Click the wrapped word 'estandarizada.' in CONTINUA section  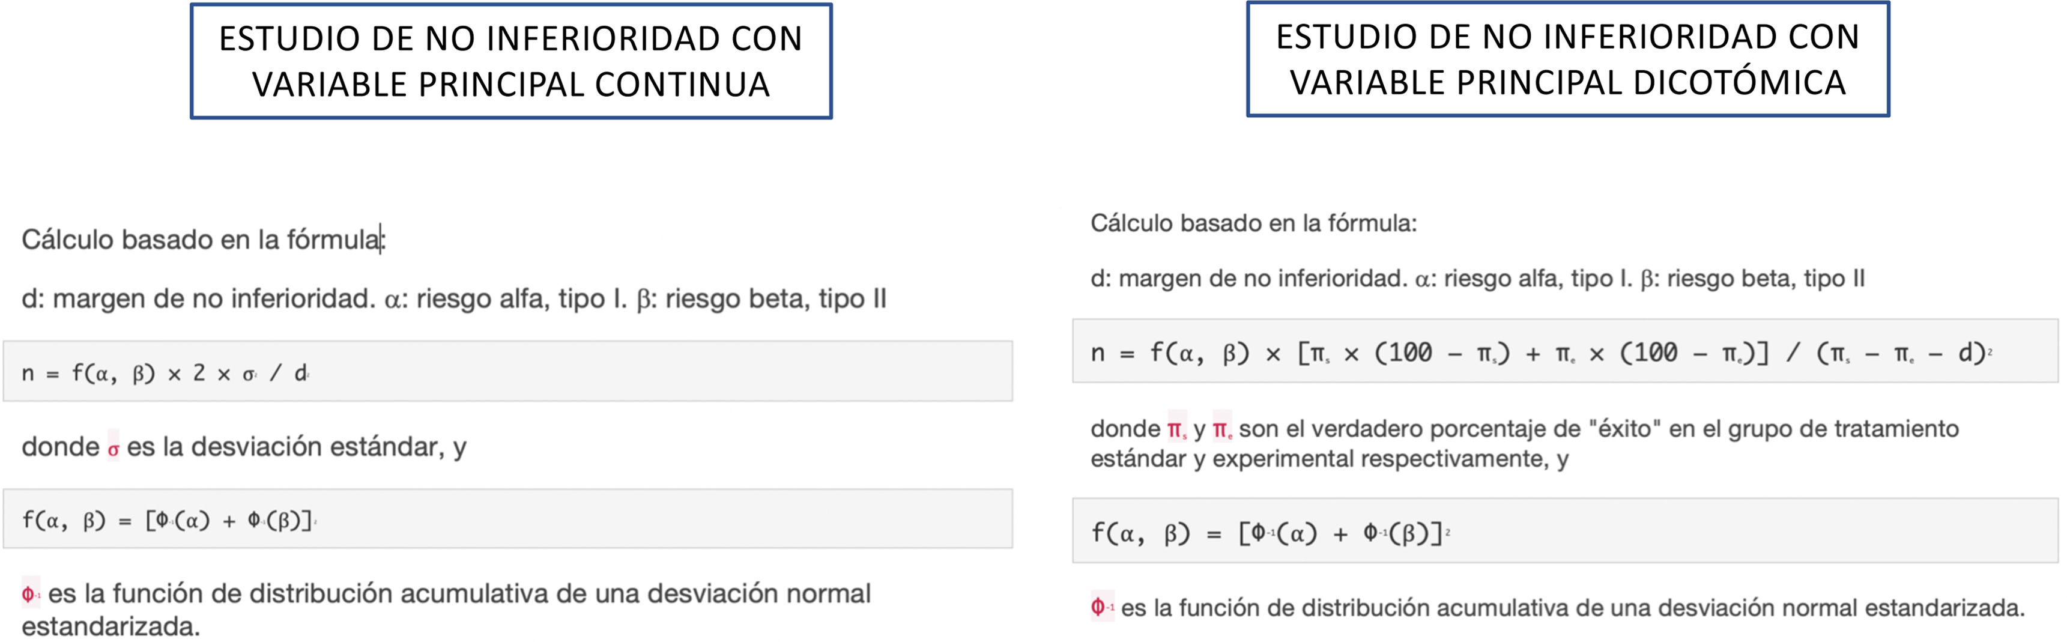[x=110, y=626]
